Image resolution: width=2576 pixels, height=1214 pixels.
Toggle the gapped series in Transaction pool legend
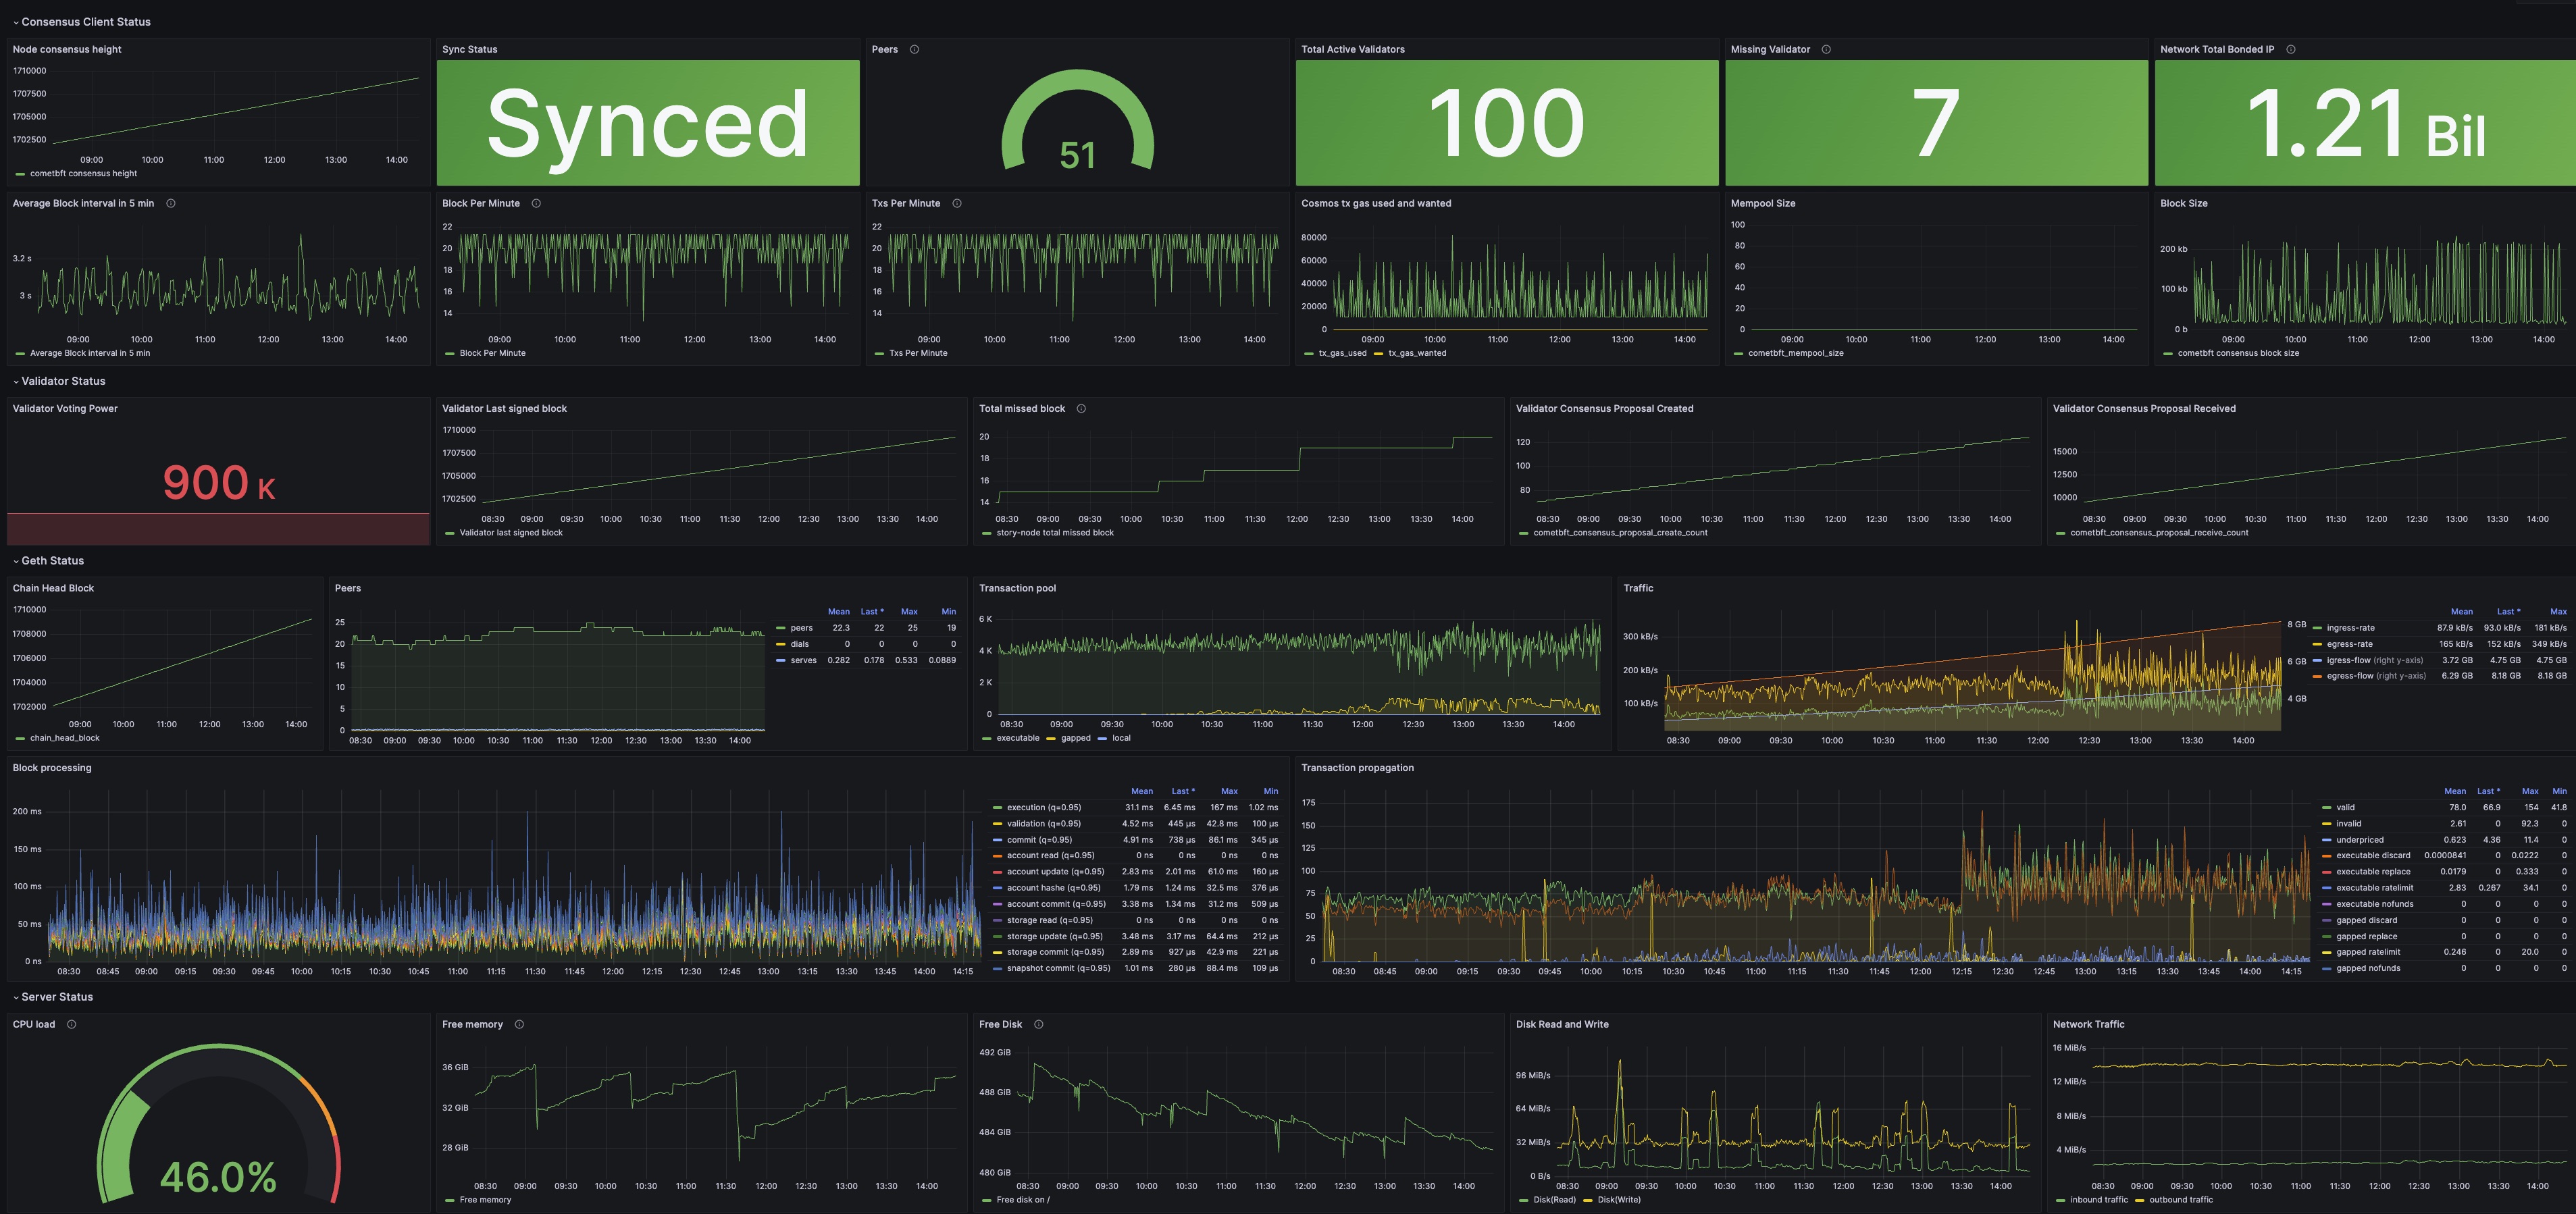(1075, 738)
